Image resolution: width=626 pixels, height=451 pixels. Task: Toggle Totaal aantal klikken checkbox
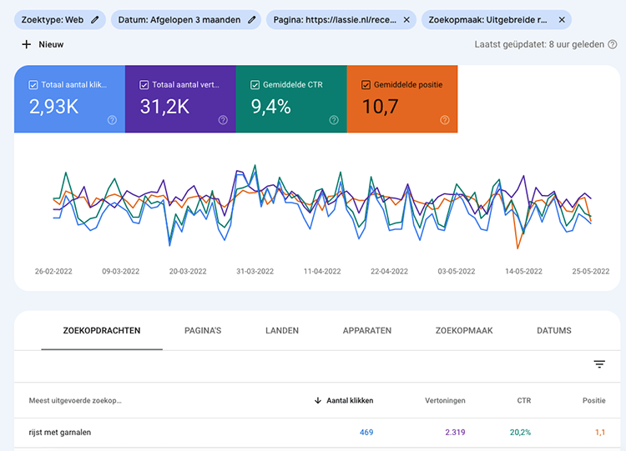33,85
